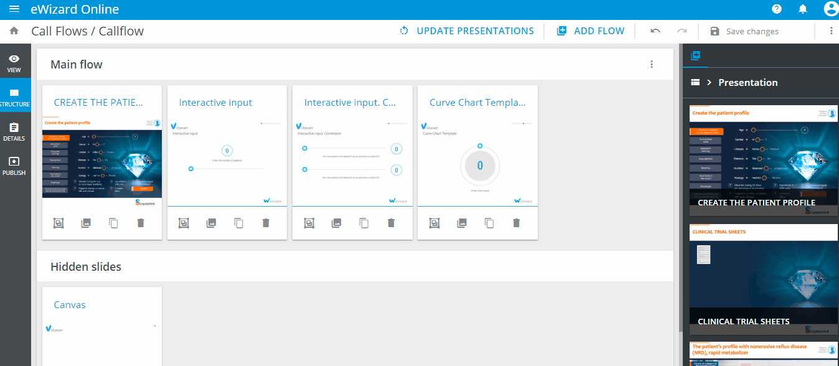Open the toolbar more options menu

click(831, 31)
